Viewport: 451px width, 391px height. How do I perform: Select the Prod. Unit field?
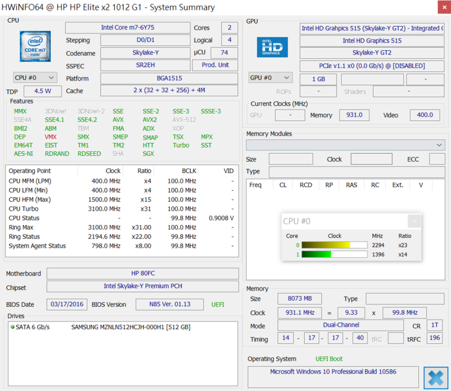(x=215, y=65)
